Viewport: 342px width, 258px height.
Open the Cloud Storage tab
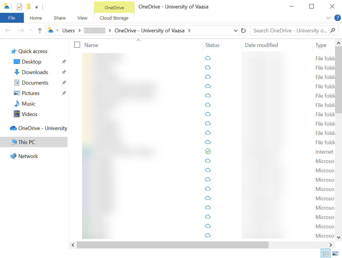(114, 18)
